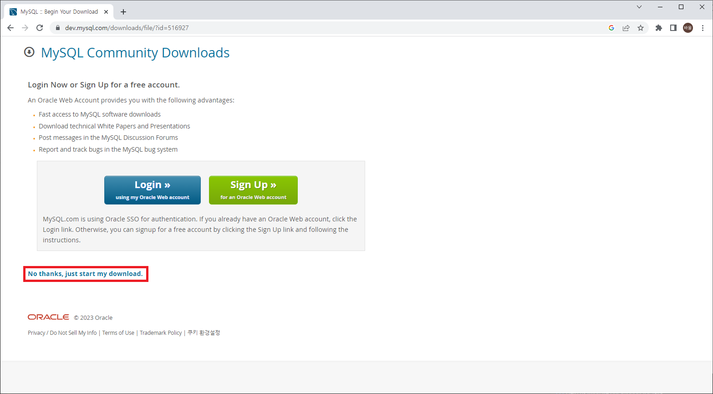713x394 pixels.
Task: Click the browser forward arrow
Action: click(x=25, y=28)
